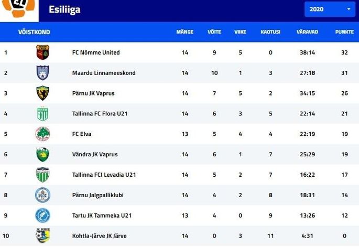Click the Tartu JK Tammeka U21 logo
This screenshot has width=359, height=247.
tap(42, 216)
